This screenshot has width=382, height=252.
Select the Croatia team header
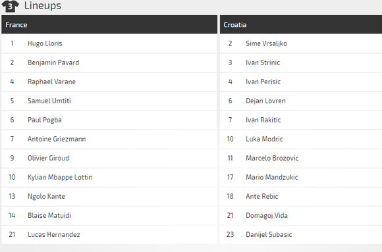tap(301, 24)
